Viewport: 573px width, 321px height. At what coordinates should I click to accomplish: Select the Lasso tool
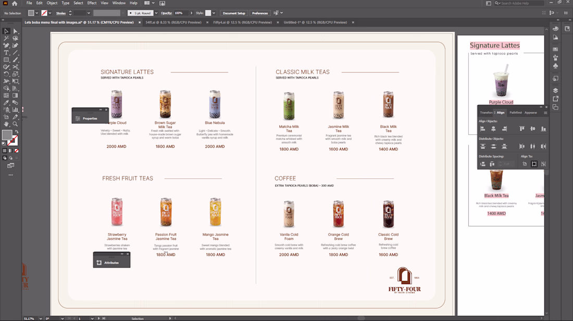15,38
